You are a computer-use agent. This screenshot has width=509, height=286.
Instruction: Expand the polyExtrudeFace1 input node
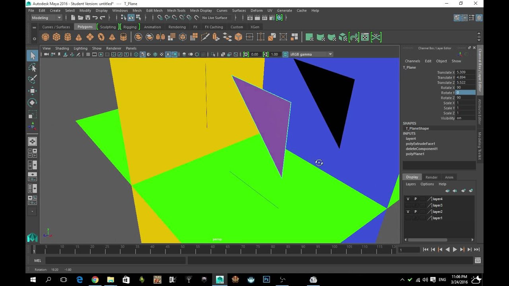[x=420, y=144]
